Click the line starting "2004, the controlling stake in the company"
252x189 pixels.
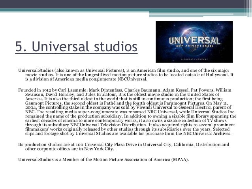(x=128, y=107)
